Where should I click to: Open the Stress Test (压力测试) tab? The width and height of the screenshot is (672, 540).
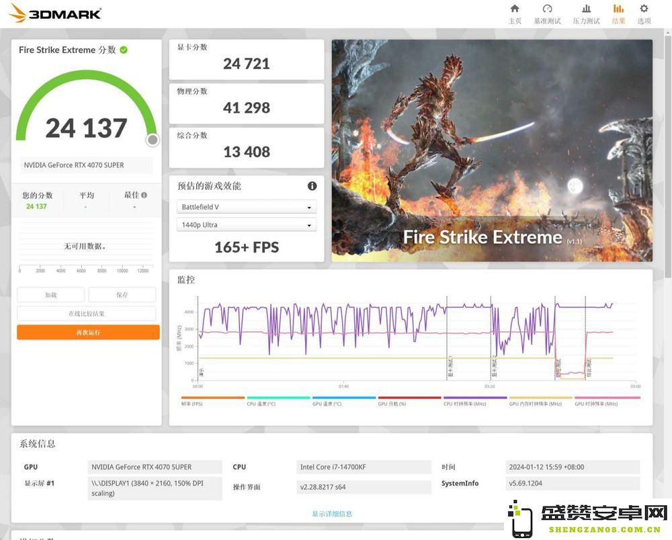(586, 14)
